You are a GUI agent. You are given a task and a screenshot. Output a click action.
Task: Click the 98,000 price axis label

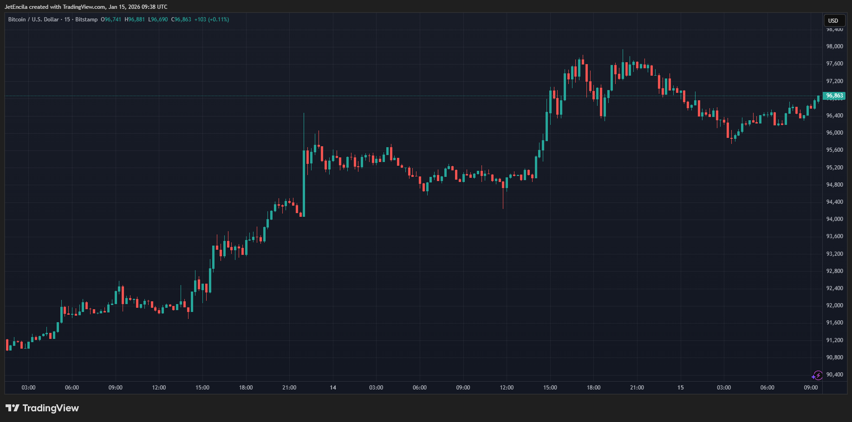click(x=834, y=46)
